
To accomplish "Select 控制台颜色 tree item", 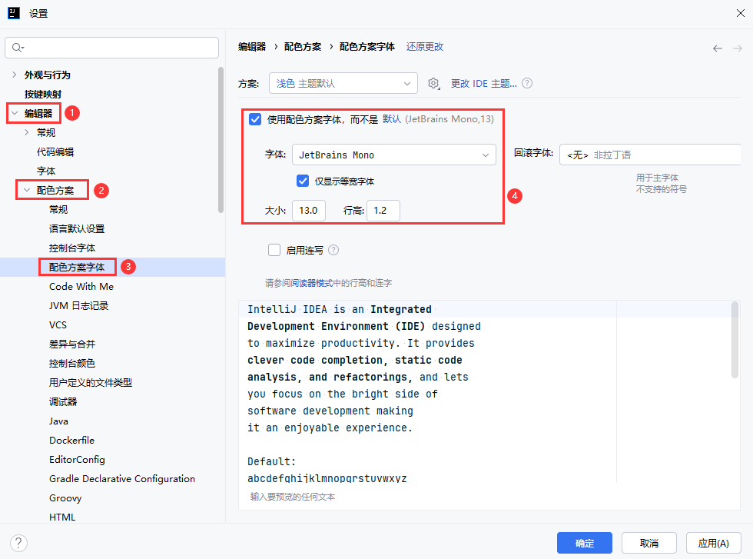I will pyautogui.click(x=72, y=364).
